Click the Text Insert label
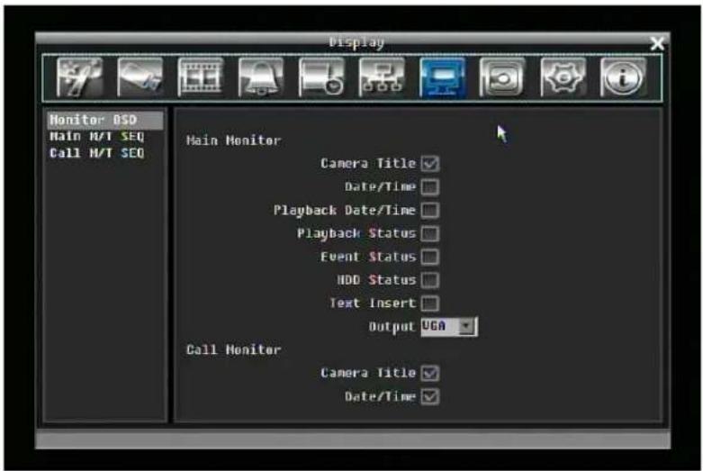The height and width of the screenshot is (471, 703). (373, 303)
